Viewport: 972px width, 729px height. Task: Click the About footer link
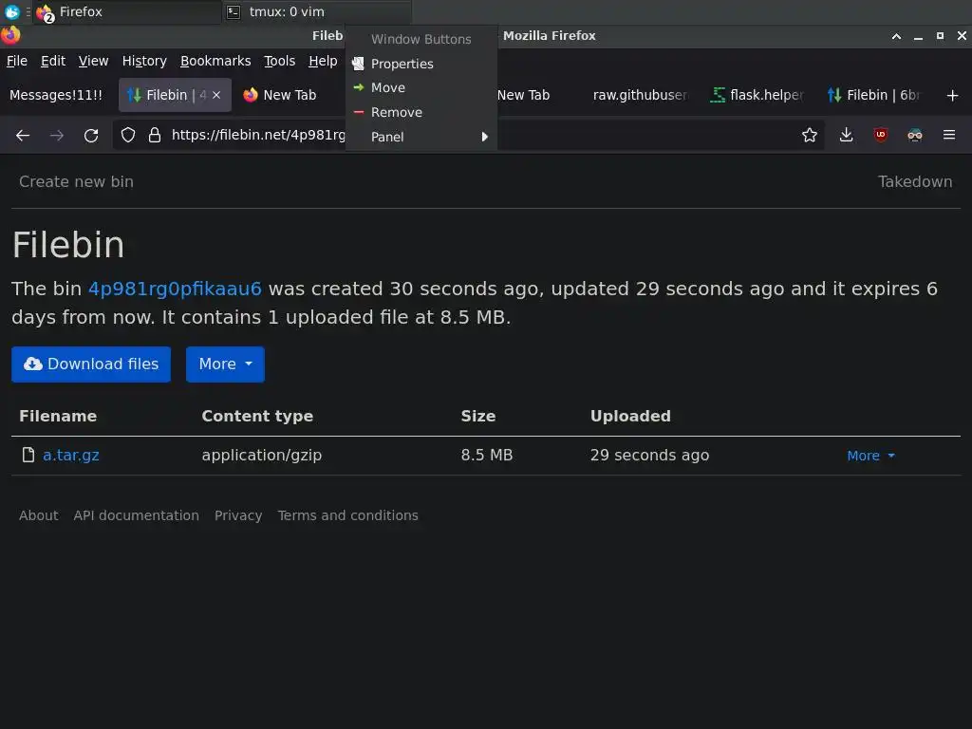click(x=38, y=515)
